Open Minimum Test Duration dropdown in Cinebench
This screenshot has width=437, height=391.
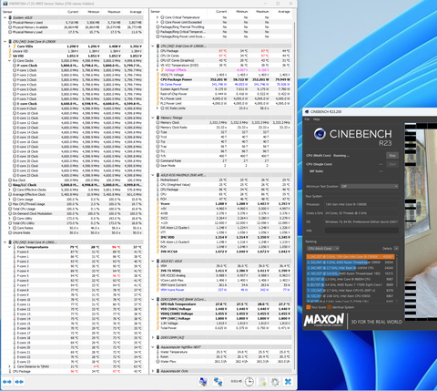click(370, 186)
